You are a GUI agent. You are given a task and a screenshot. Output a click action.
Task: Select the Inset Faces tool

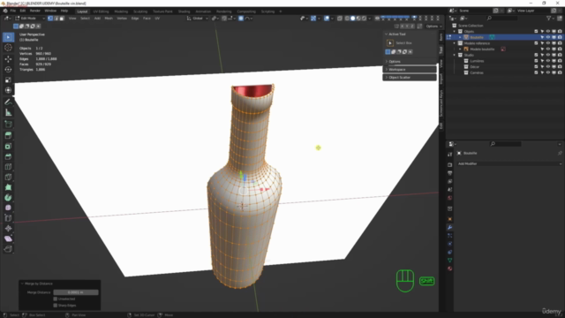[x=8, y=146]
